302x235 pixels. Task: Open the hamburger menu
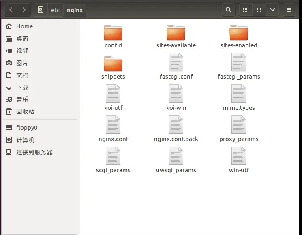(x=289, y=10)
